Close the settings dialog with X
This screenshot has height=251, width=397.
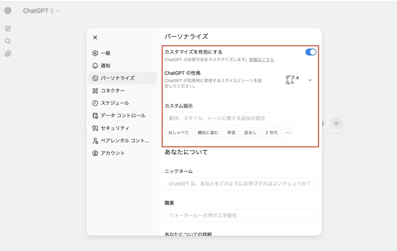(95, 37)
